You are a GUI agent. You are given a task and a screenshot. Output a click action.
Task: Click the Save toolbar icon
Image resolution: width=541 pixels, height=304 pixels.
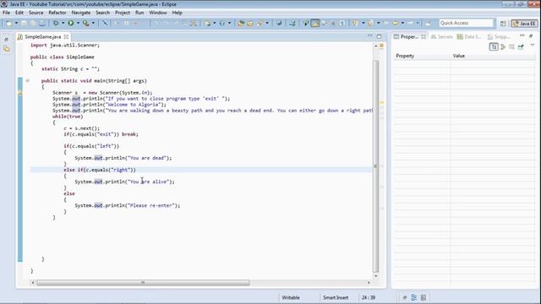[x=24, y=23]
